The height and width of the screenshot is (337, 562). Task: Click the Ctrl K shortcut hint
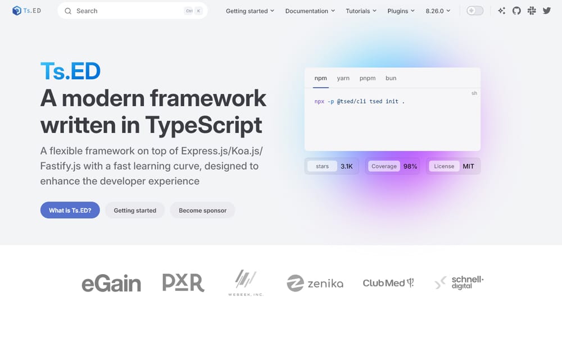pyautogui.click(x=193, y=11)
